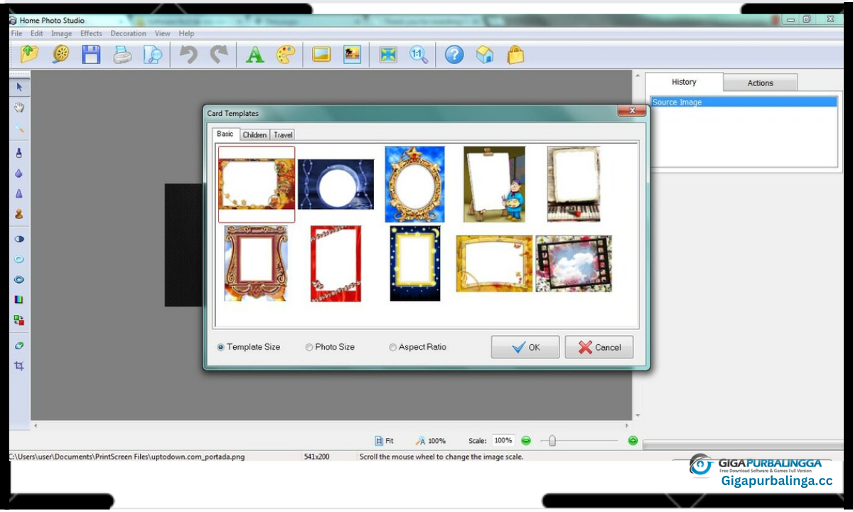
Task: Select the dark teal ring tool
Action: coord(19,279)
